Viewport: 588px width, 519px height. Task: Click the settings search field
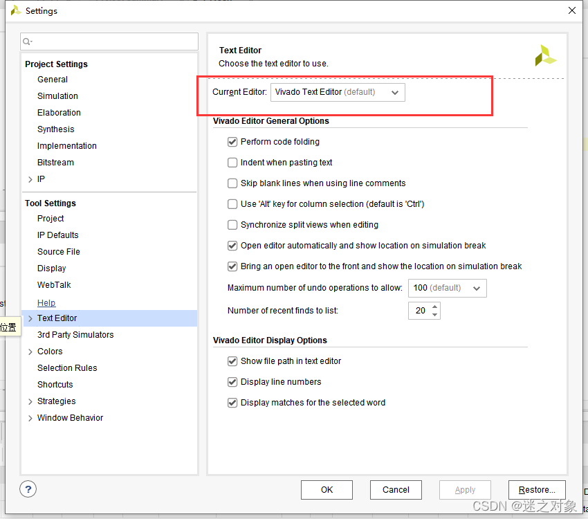(x=109, y=42)
